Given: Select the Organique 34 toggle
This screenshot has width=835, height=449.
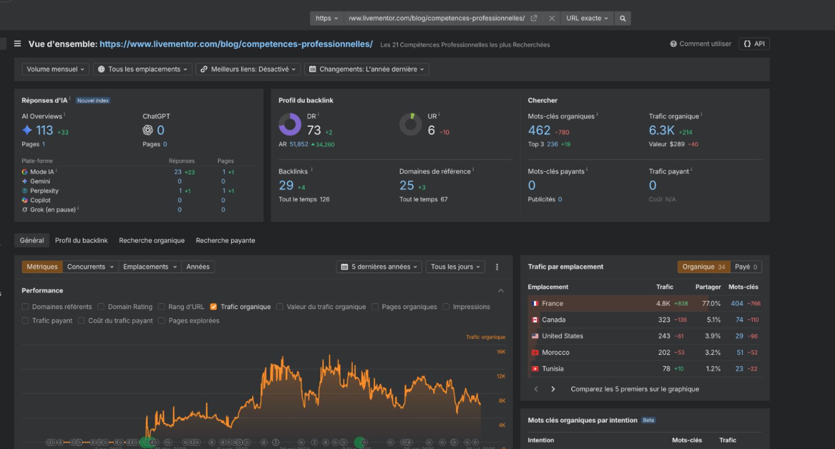Looking at the screenshot, I should [x=704, y=267].
